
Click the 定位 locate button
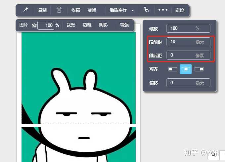point(180,10)
